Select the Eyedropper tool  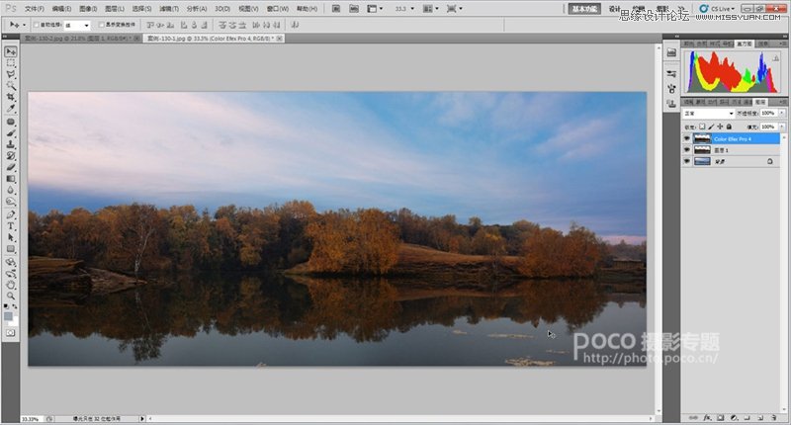[11, 108]
